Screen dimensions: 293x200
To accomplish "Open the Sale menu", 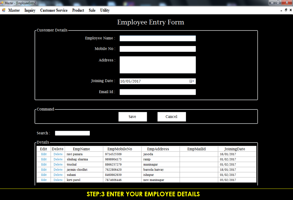I will click(92, 10).
